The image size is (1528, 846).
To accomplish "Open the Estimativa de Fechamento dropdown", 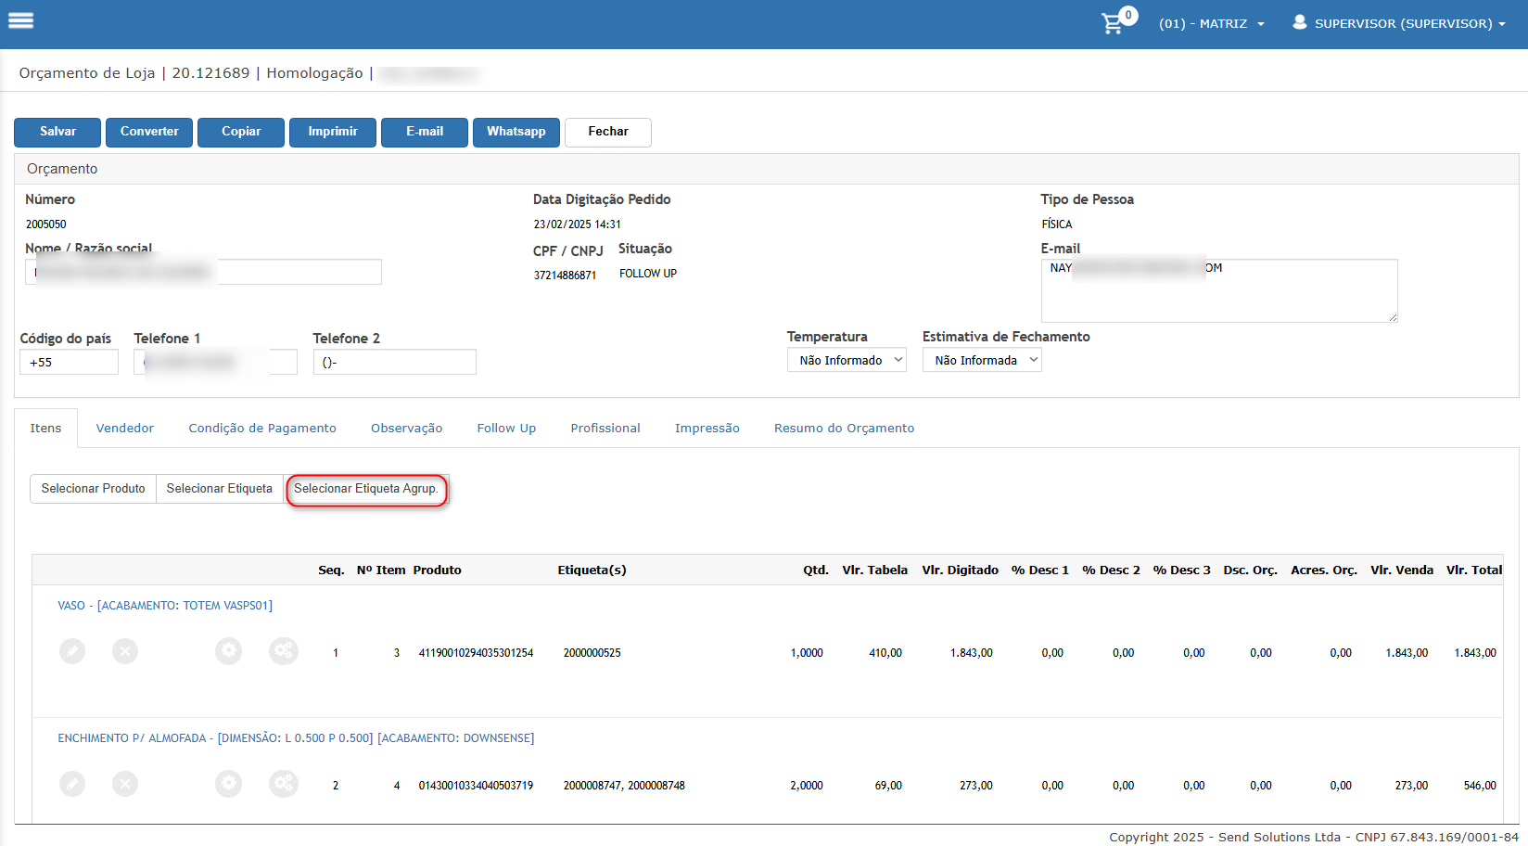I will click(x=982, y=360).
